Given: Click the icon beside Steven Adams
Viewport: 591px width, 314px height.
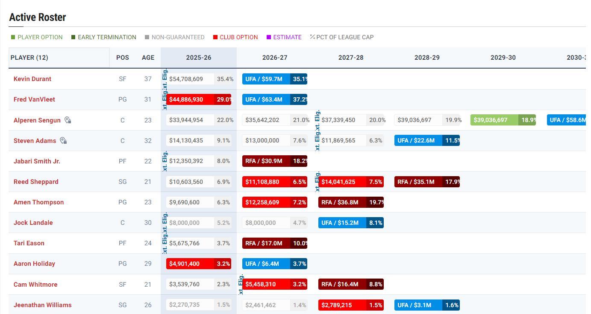Looking at the screenshot, I should (63, 141).
